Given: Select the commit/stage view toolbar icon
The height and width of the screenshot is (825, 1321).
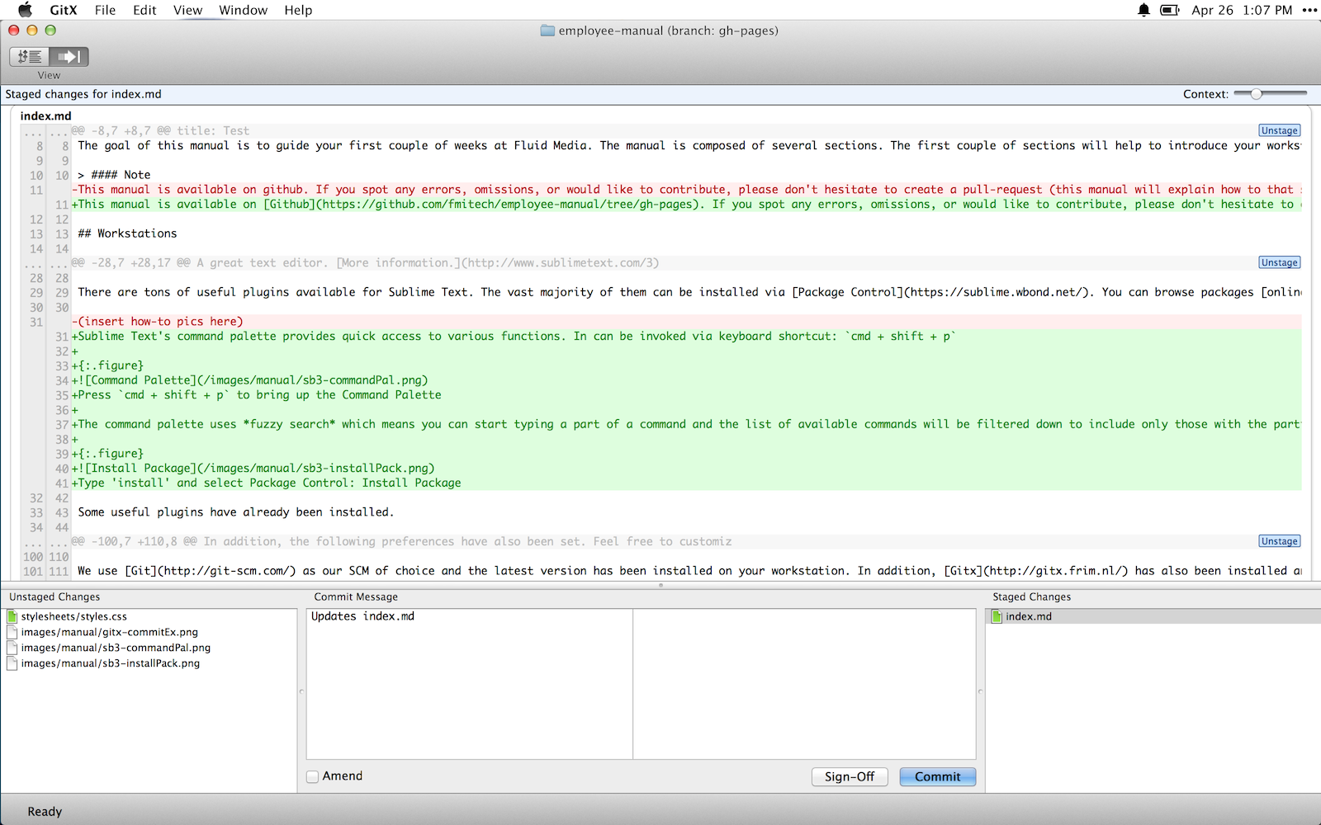Looking at the screenshot, I should [x=69, y=57].
